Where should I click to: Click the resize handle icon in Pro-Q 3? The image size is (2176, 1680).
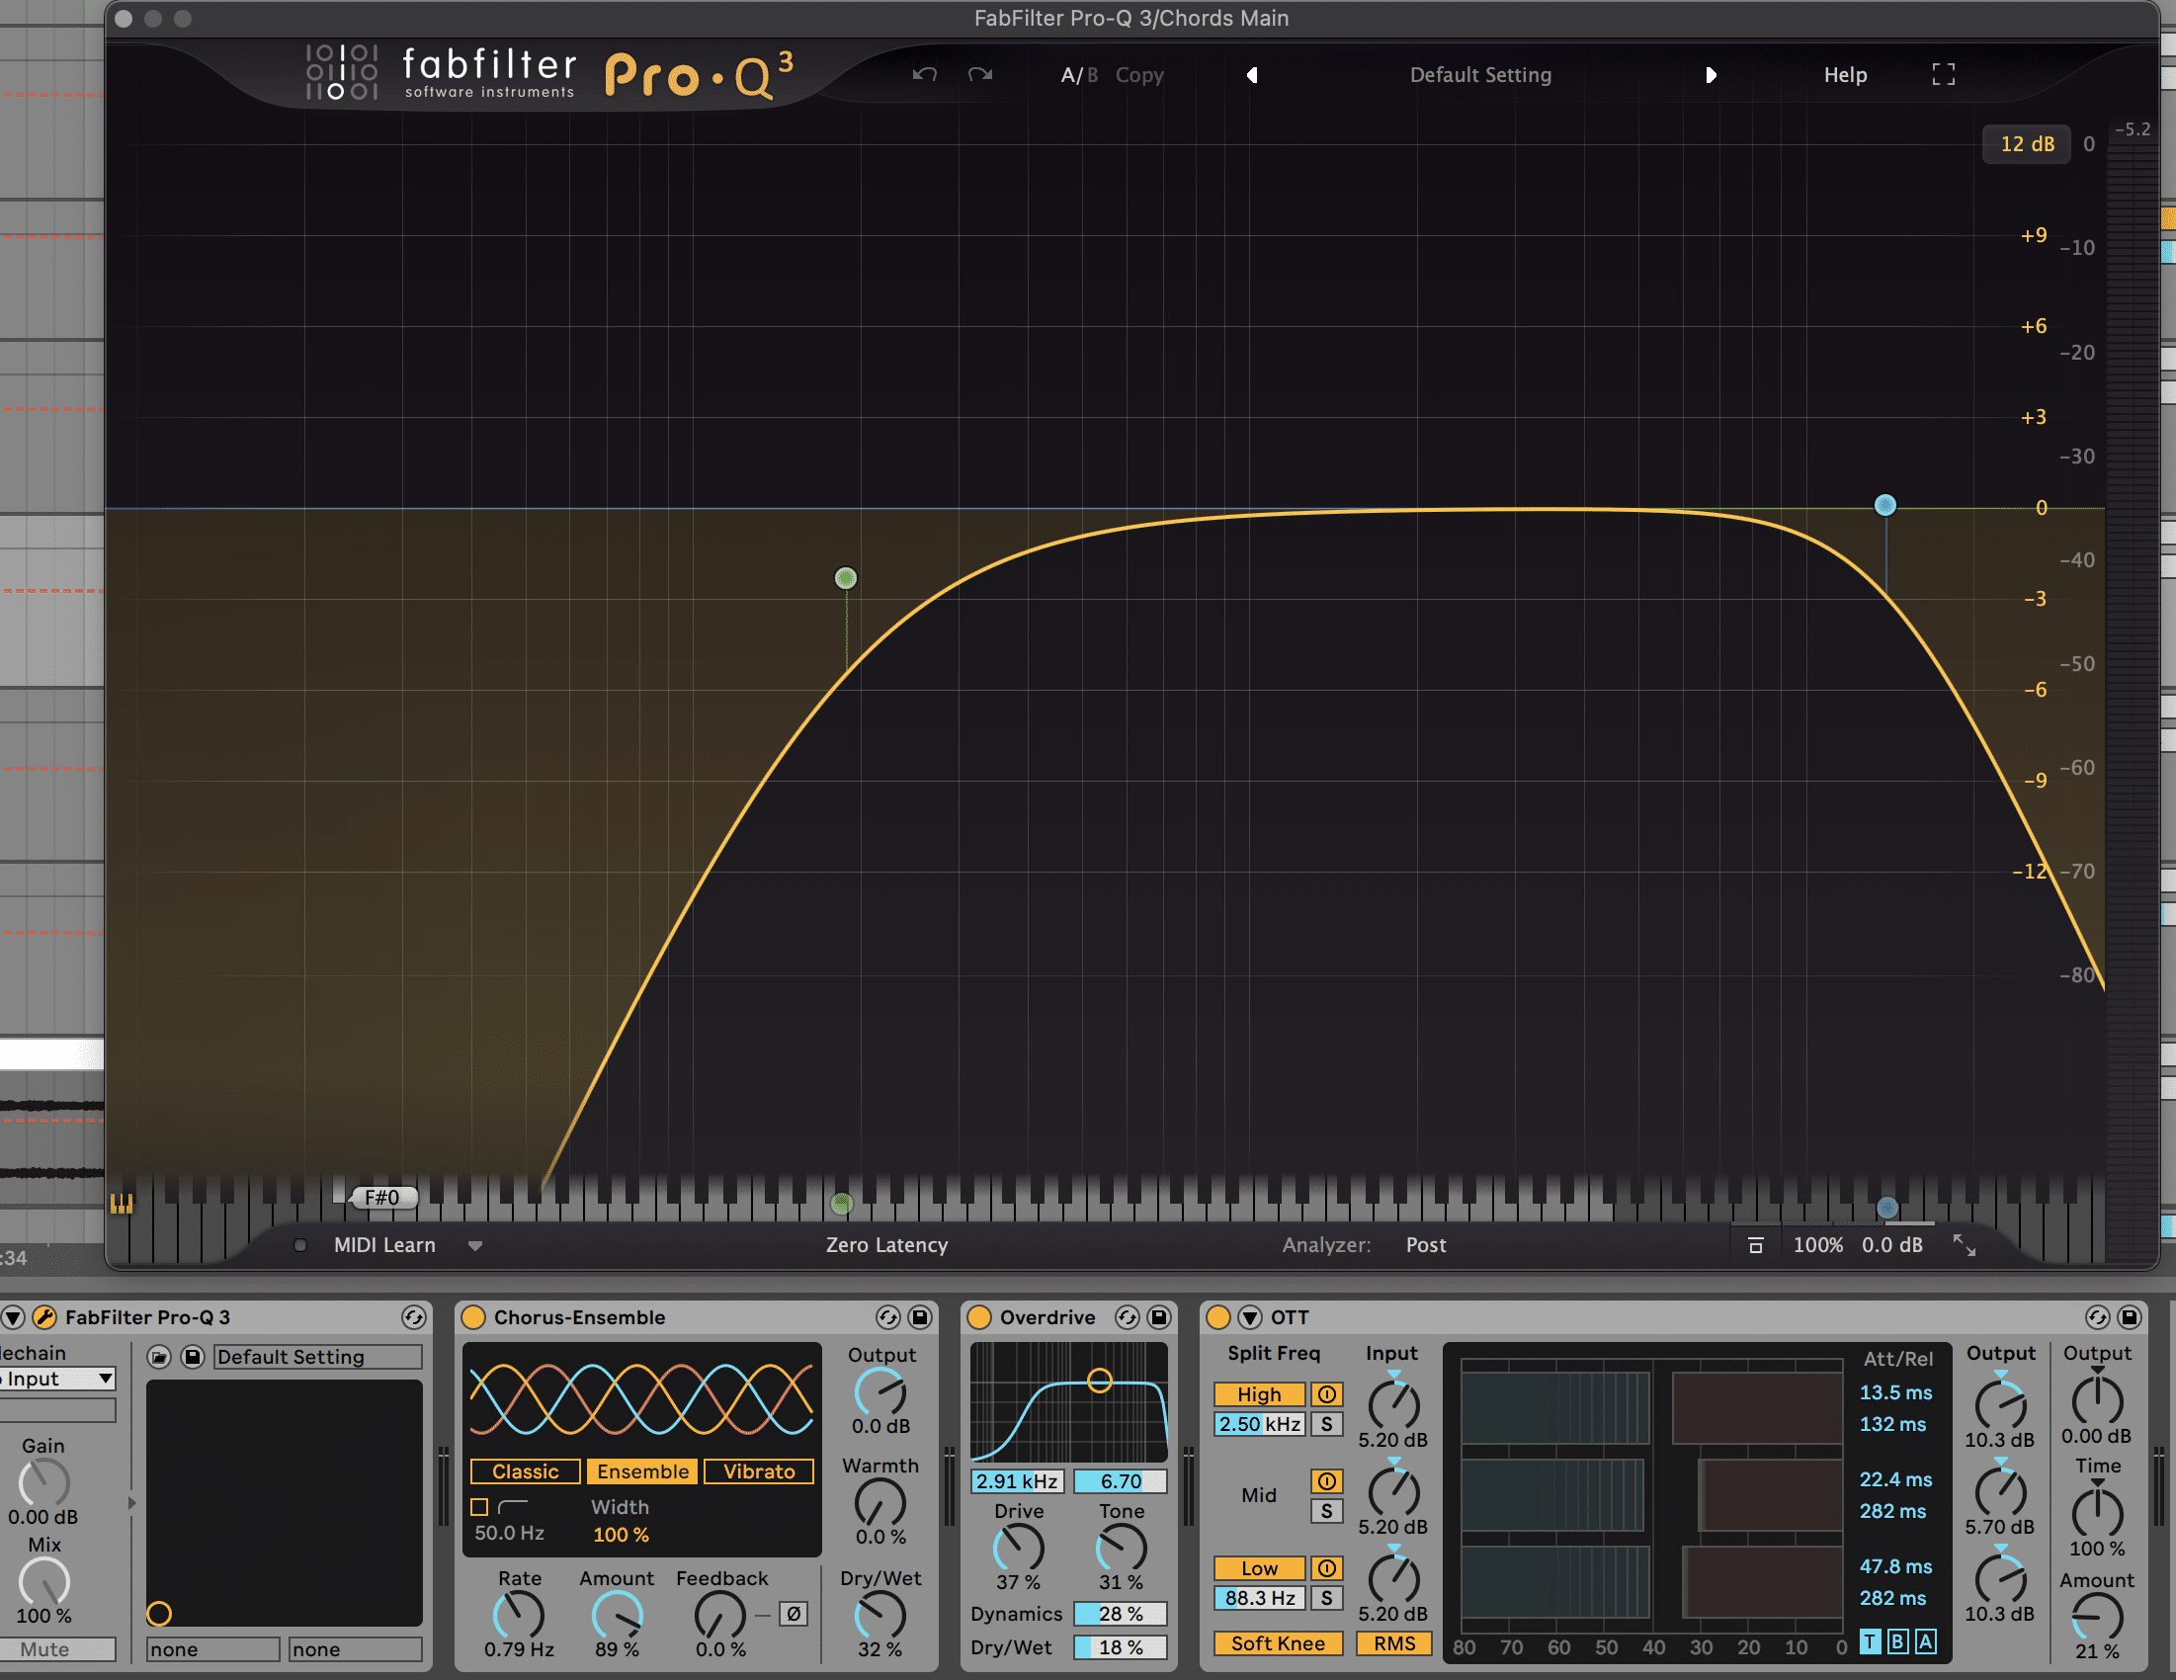1964,1244
